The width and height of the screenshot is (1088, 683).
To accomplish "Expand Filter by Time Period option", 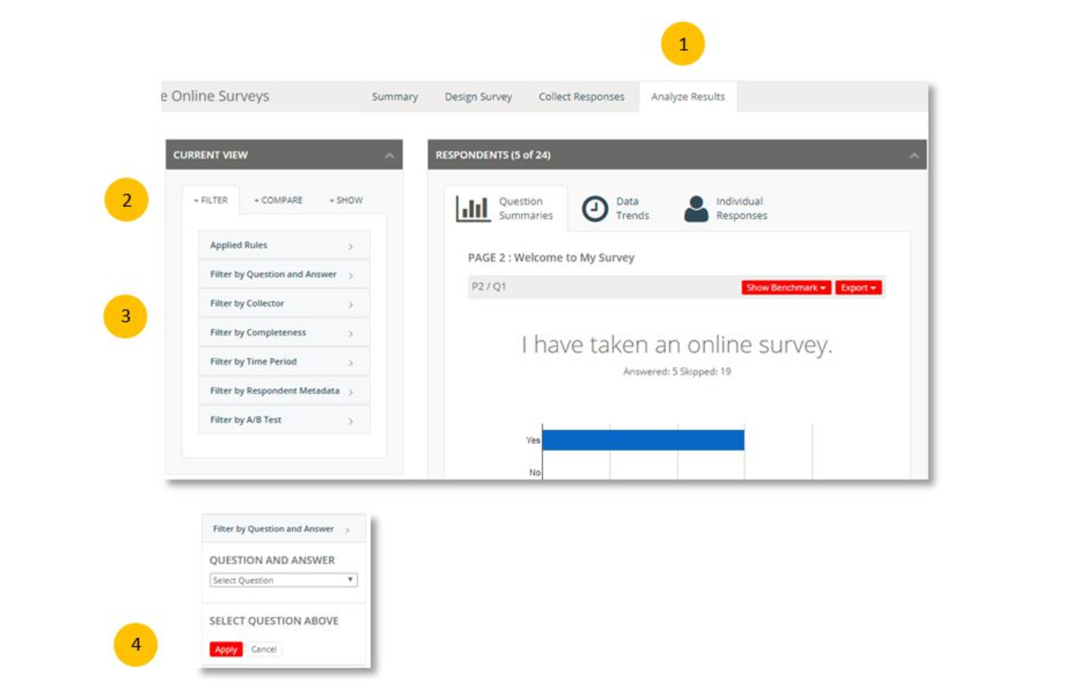I will (x=283, y=362).
